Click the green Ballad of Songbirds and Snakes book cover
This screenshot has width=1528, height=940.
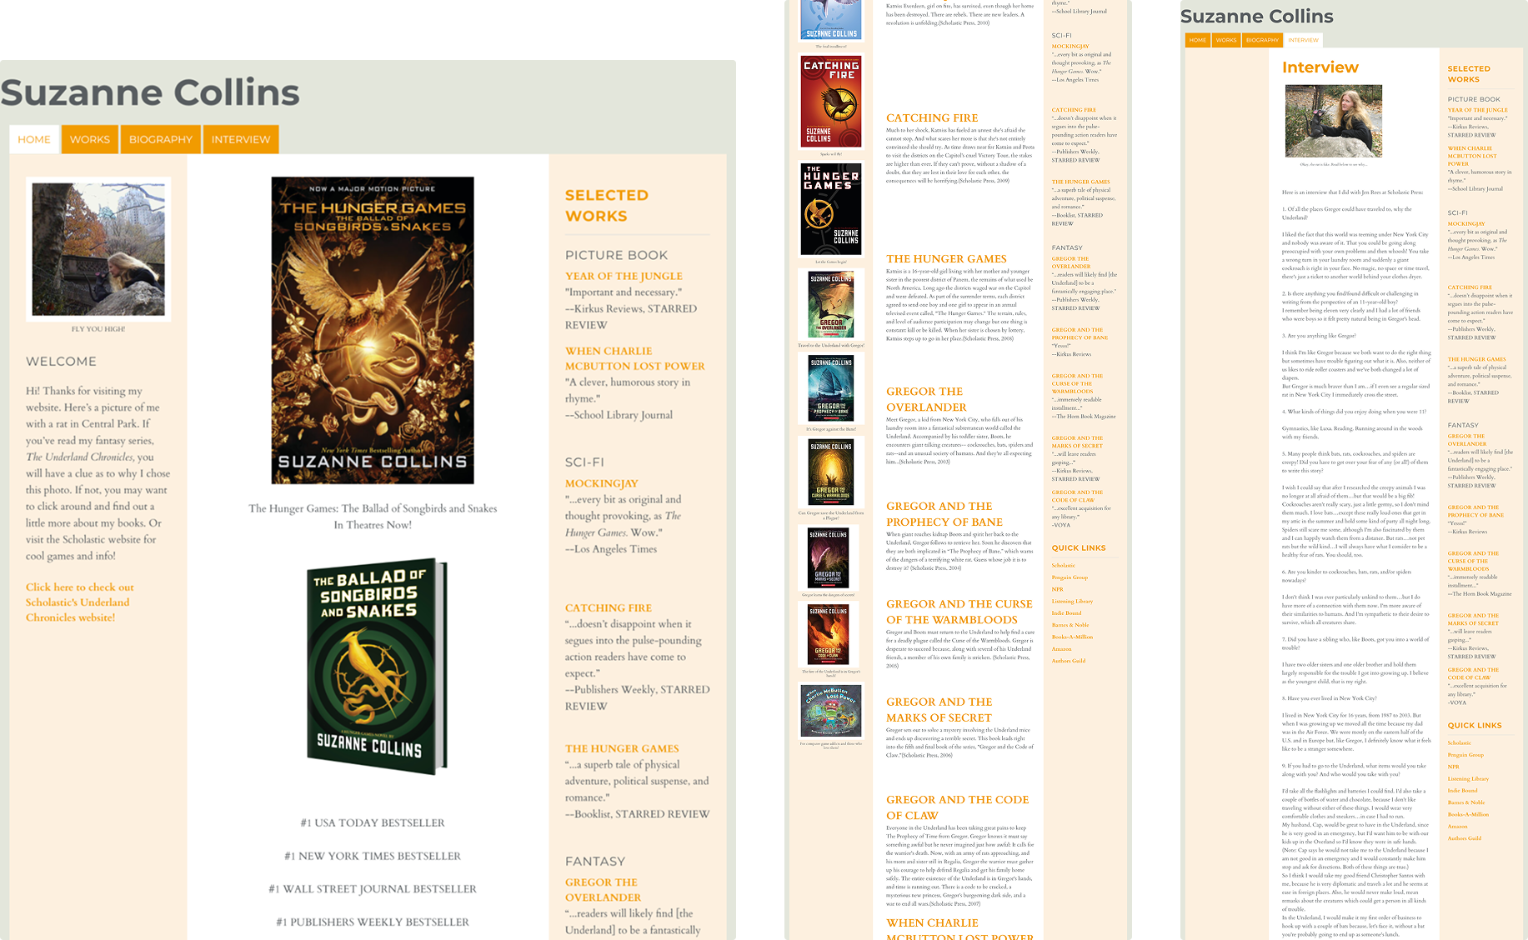coord(377,665)
